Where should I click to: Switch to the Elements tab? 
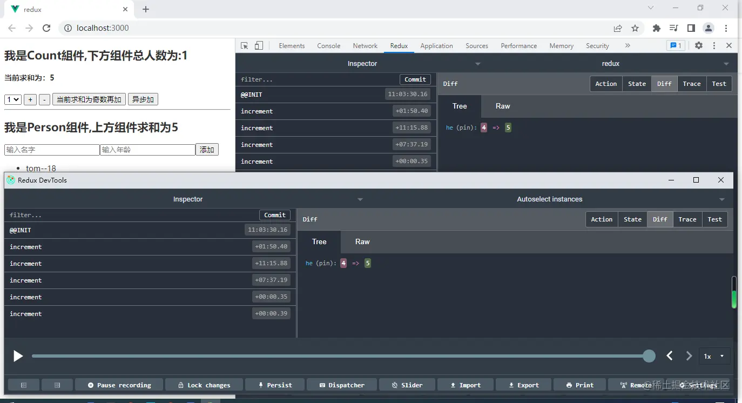(292, 46)
